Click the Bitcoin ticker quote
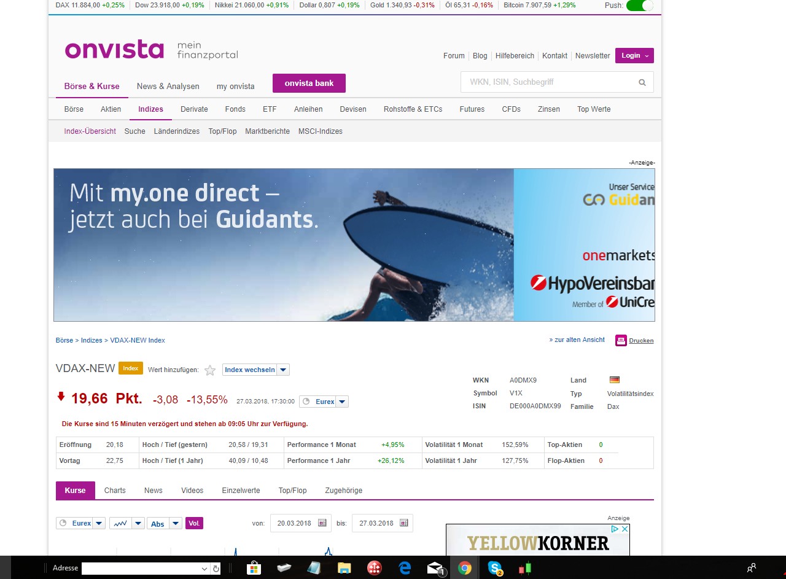Screen dimensions: 786x579 click(x=540, y=5)
